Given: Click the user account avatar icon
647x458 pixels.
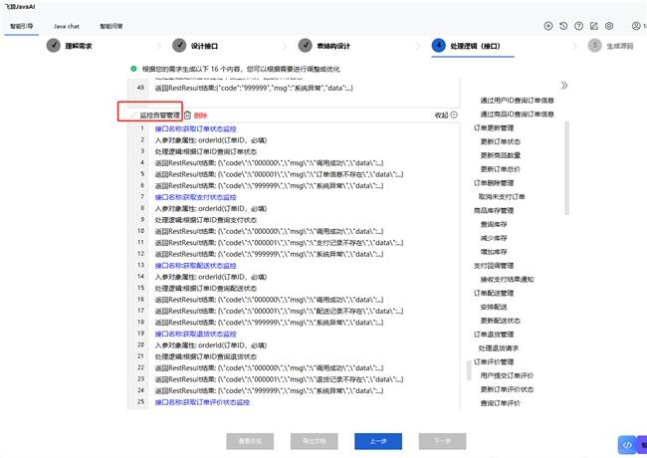Looking at the screenshot, I should [x=636, y=26].
